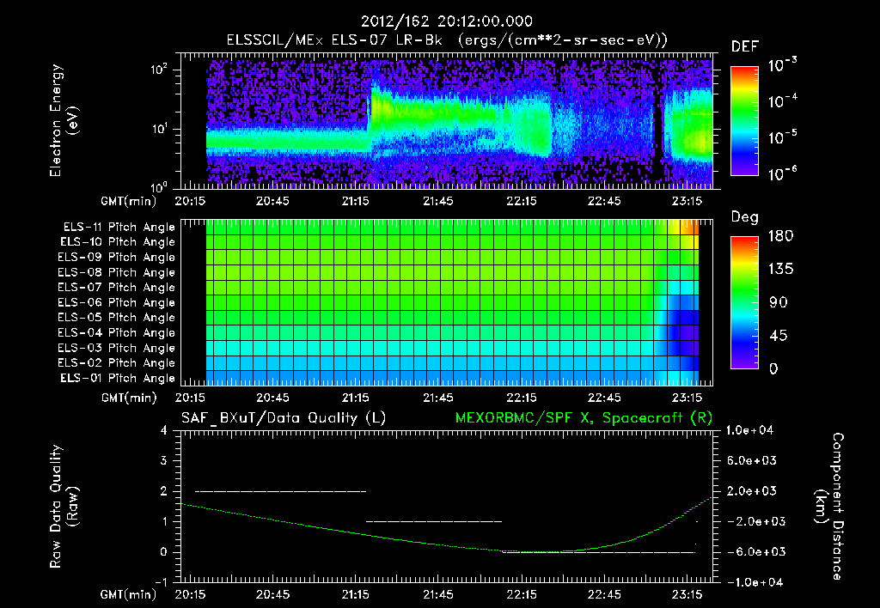Select the 'ELS-04 Pitch Angle' row label
880x608 pixels.
pos(117,333)
